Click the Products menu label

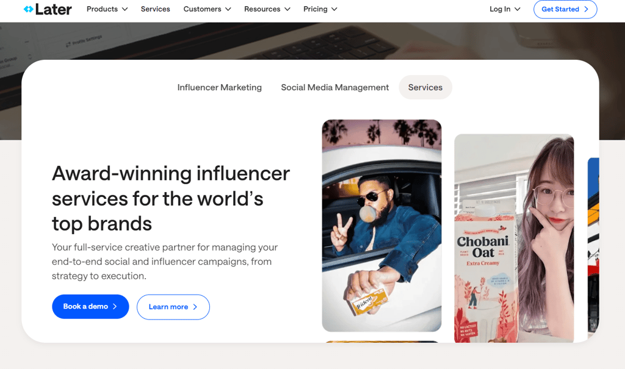tap(102, 9)
